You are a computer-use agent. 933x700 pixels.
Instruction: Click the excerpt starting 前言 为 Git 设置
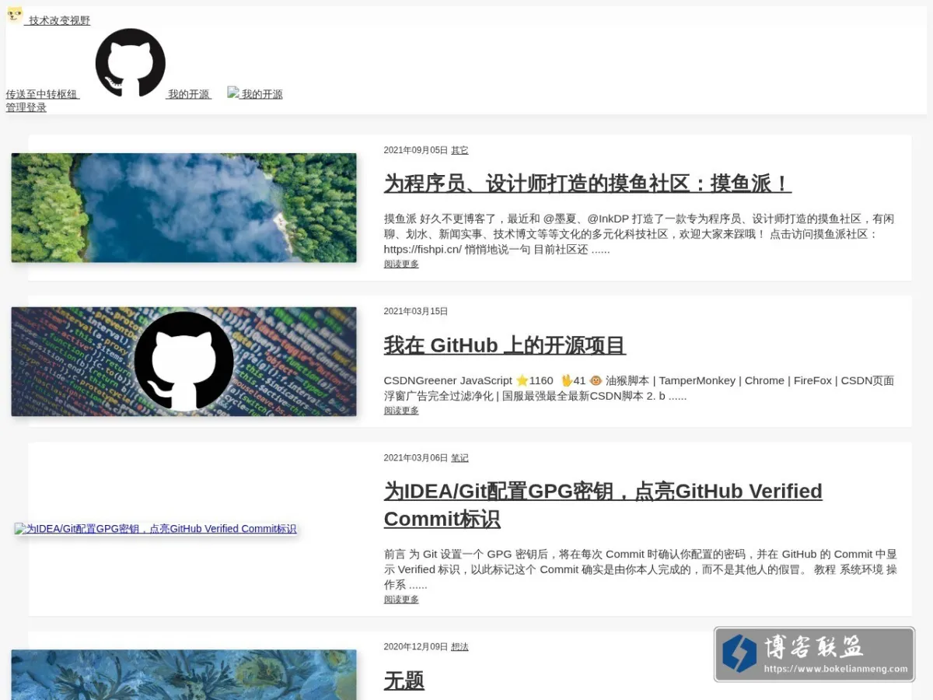click(641, 569)
